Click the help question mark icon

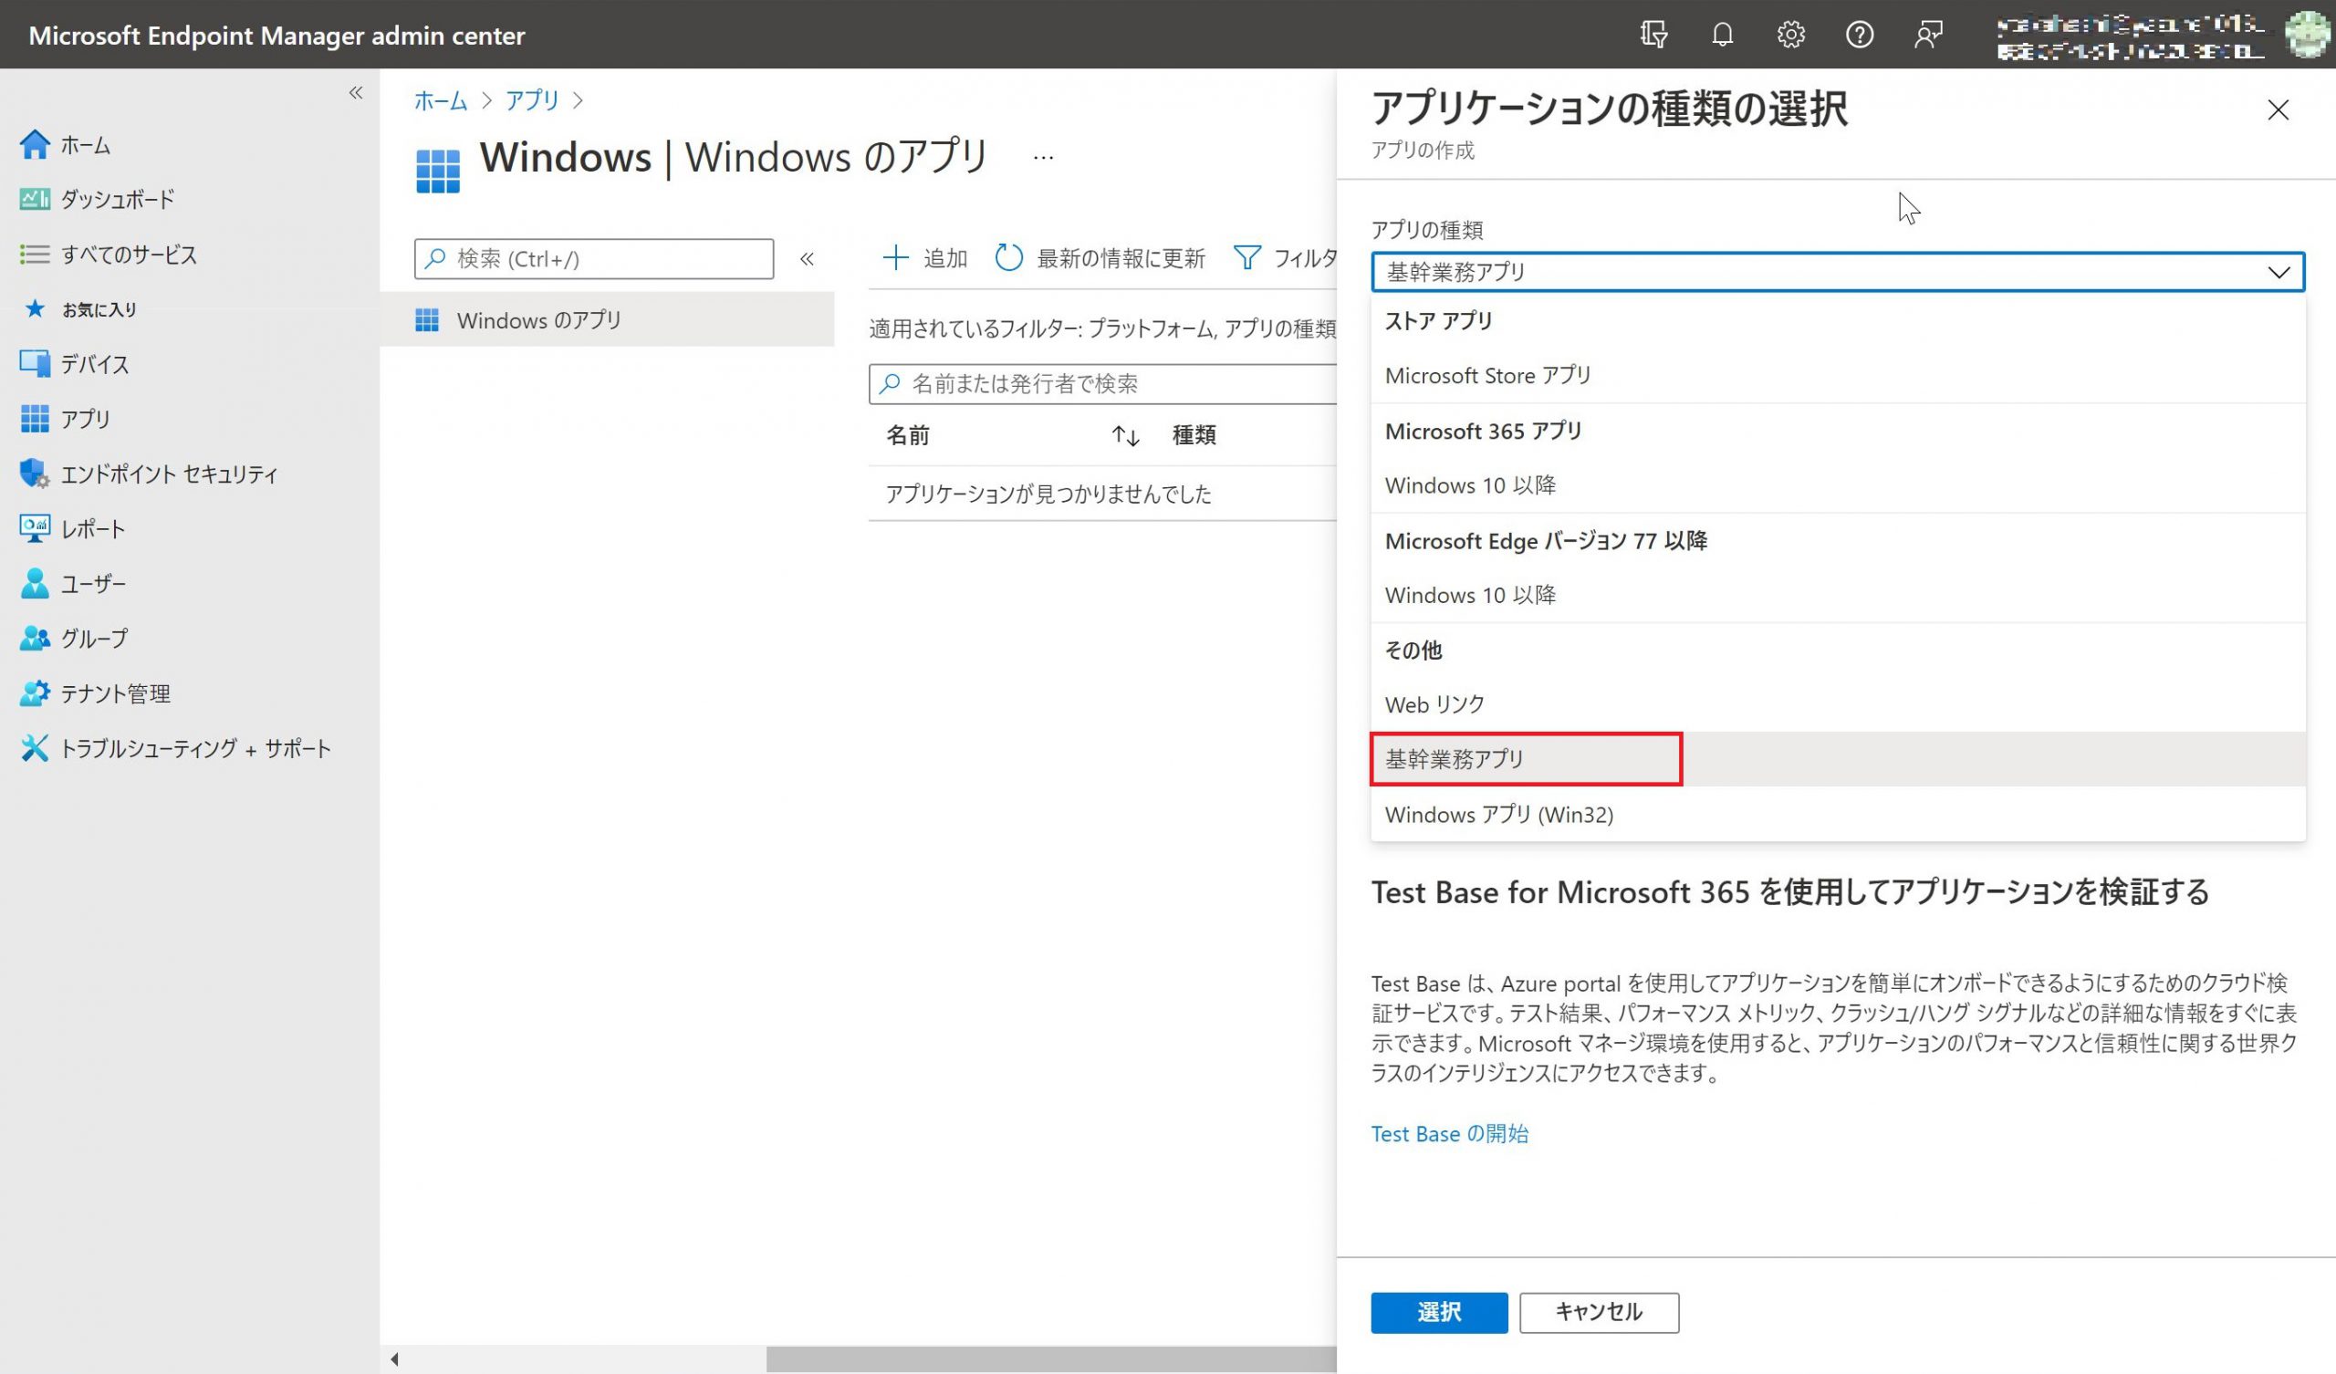point(1859,36)
